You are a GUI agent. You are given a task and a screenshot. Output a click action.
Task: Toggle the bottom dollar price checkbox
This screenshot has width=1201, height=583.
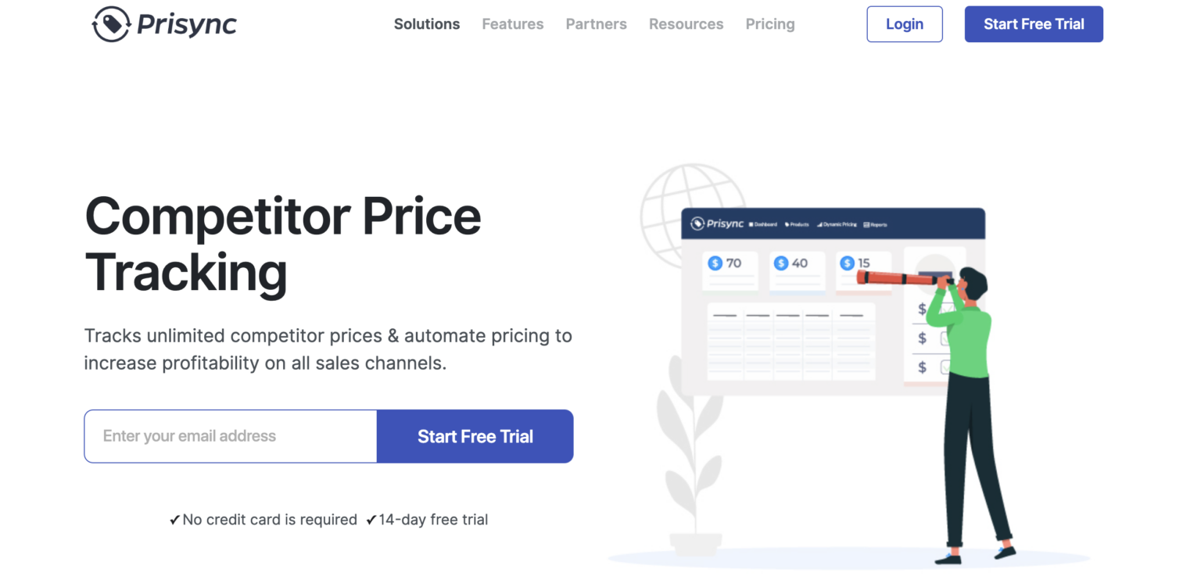pos(945,367)
